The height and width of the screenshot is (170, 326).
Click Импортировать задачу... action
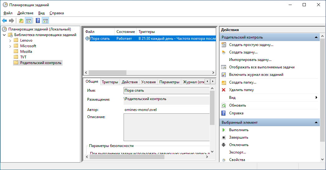click(x=250, y=60)
